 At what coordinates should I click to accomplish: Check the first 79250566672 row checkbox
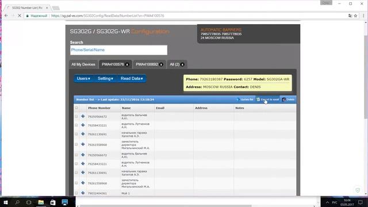pyautogui.click(x=76, y=116)
